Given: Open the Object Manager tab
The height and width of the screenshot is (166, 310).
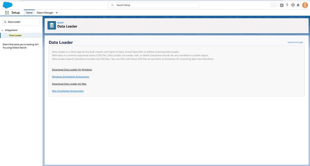Looking at the screenshot, I should 45,13.
